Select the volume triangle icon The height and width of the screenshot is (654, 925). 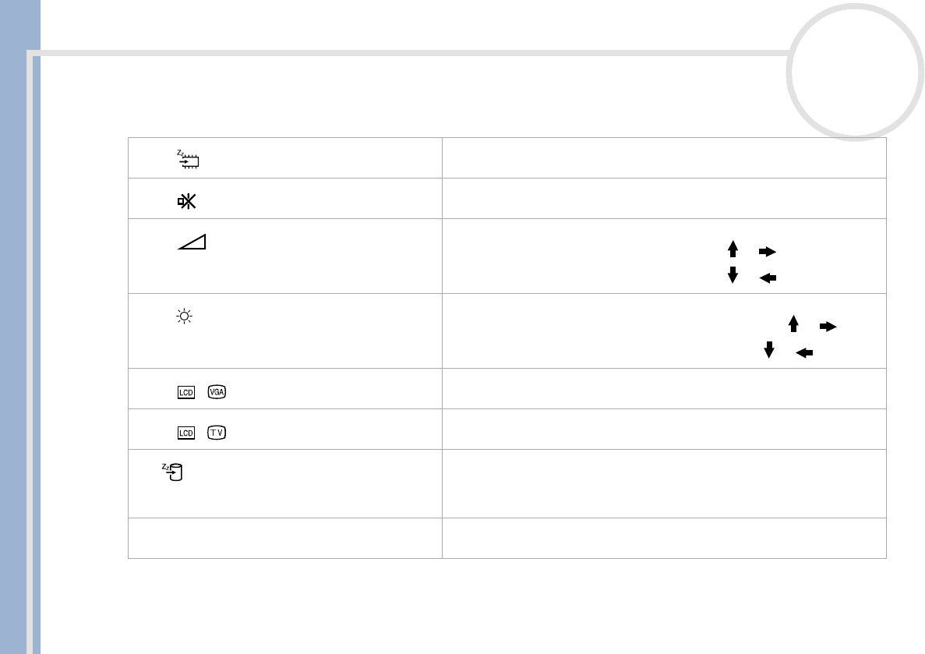pos(192,242)
